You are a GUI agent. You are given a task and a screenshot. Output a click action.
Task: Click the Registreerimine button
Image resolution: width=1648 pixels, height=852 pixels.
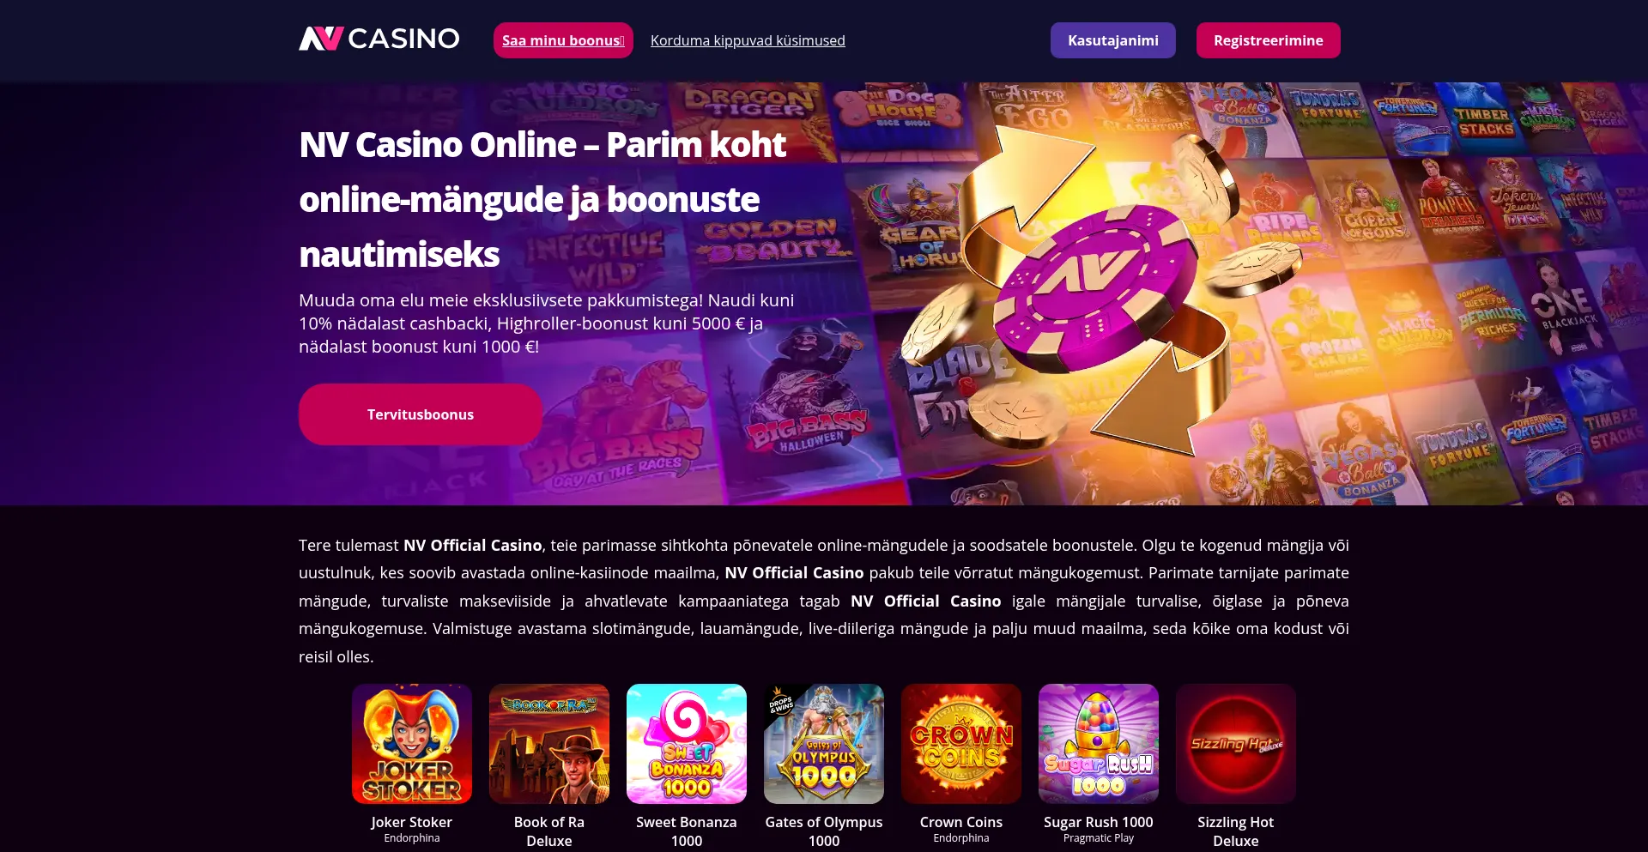1269,40
